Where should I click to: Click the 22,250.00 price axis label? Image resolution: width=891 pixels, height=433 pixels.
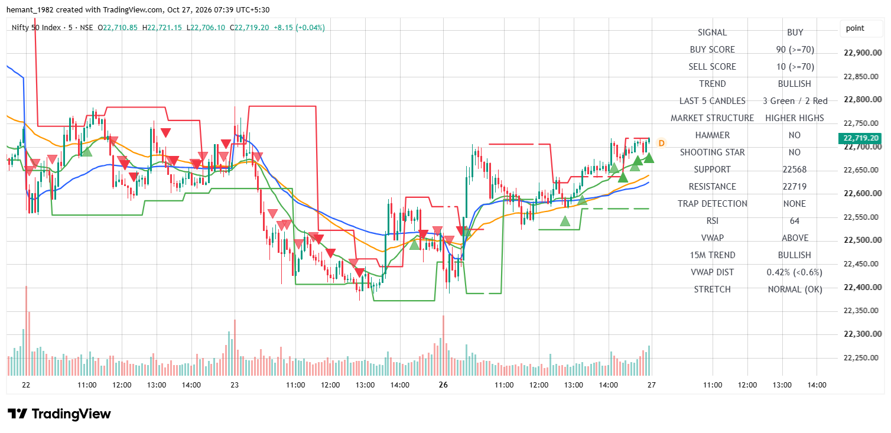pyautogui.click(x=861, y=357)
